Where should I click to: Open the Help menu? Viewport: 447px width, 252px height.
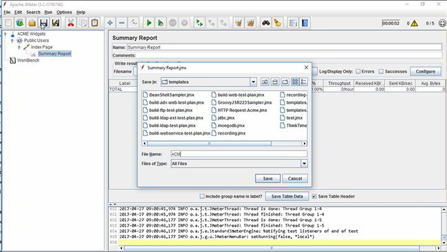(80, 12)
